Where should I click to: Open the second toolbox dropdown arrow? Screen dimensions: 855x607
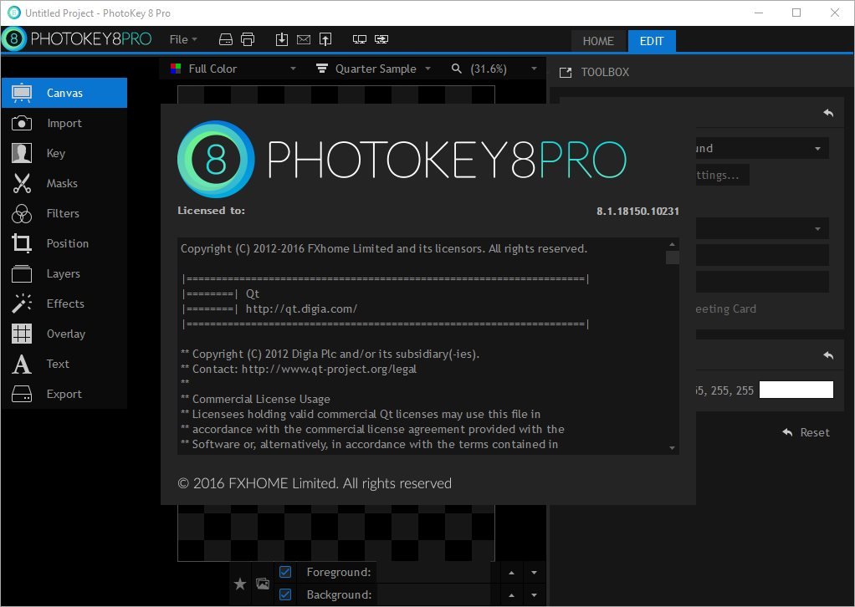817,229
